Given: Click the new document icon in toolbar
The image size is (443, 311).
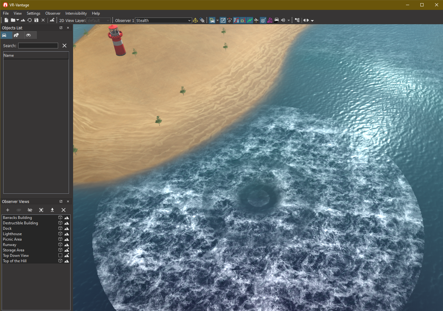Looking at the screenshot, I should pyautogui.click(x=6, y=20).
